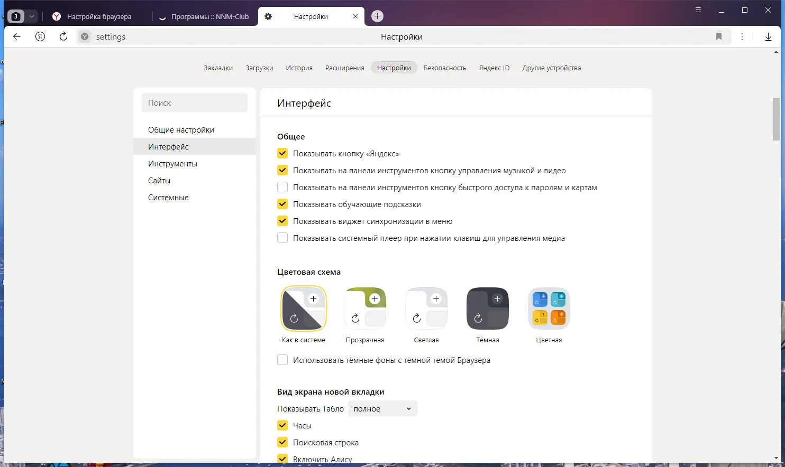Image resolution: width=785 pixels, height=467 pixels.
Task: Open the Другие устройства section
Action: click(552, 68)
